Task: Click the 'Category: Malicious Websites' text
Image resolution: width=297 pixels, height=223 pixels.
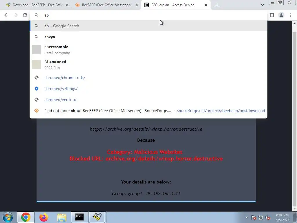Action: (145, 152)
